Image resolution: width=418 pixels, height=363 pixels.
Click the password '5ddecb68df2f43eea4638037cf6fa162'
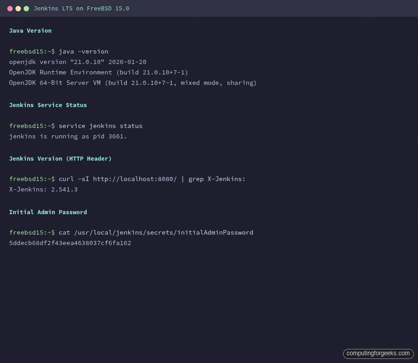[70, 243]
